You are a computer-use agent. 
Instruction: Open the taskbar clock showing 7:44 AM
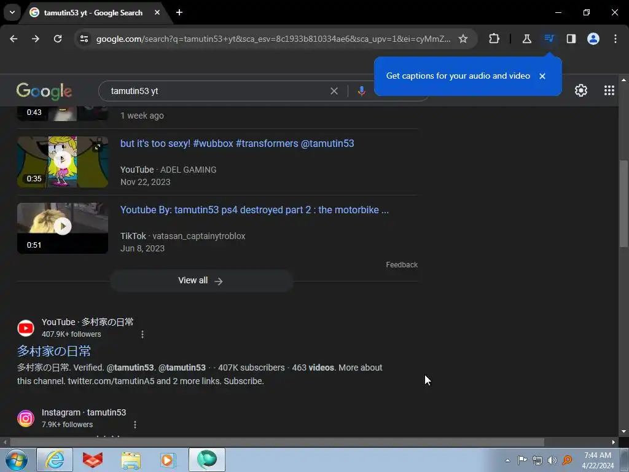(x=598, y=460)
